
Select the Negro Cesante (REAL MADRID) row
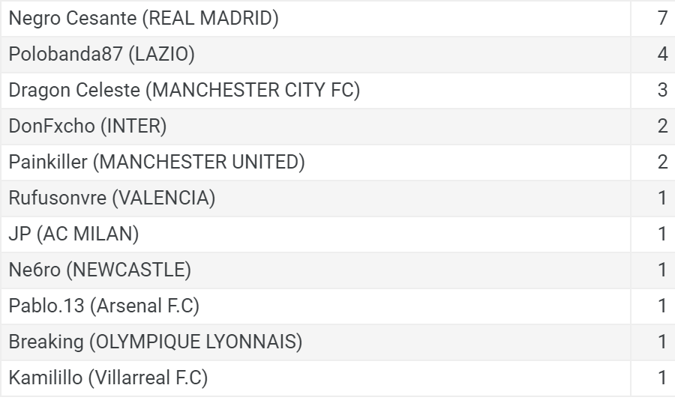[337, 19]
